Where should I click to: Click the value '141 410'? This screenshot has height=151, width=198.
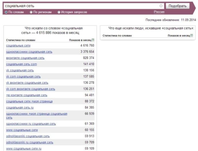(89, 64)
